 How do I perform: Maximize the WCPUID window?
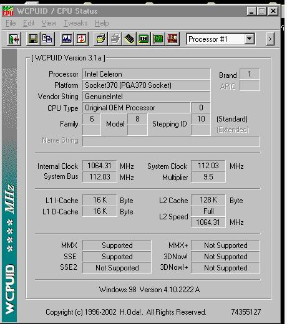(x=262, y=11)
